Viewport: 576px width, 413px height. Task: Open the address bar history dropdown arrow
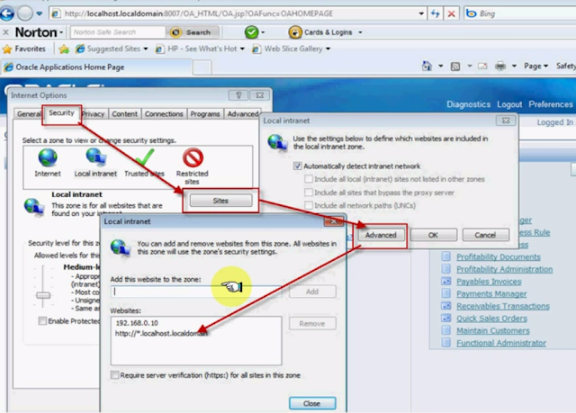point(421,13)
